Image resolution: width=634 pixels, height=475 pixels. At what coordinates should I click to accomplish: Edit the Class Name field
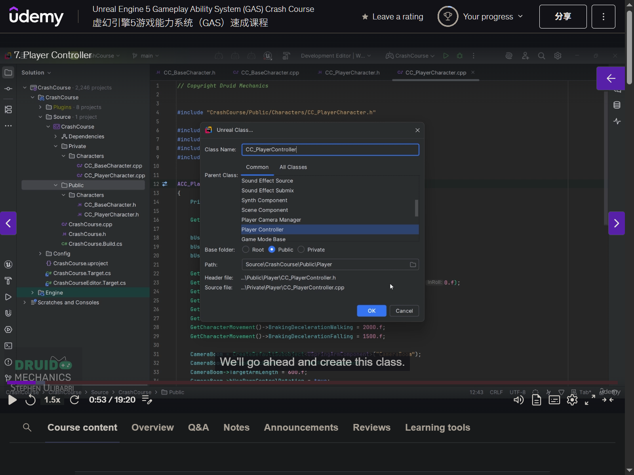coord(330,150)
